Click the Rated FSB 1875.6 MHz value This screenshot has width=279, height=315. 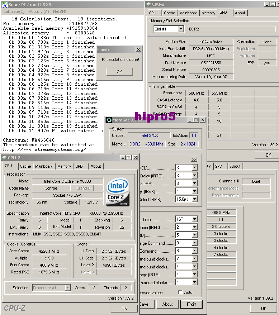49,272
